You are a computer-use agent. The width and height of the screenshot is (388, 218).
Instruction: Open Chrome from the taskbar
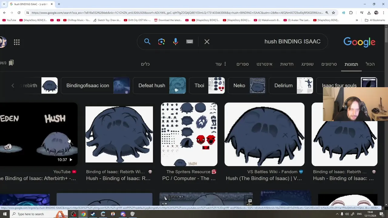tap(83, 214)
